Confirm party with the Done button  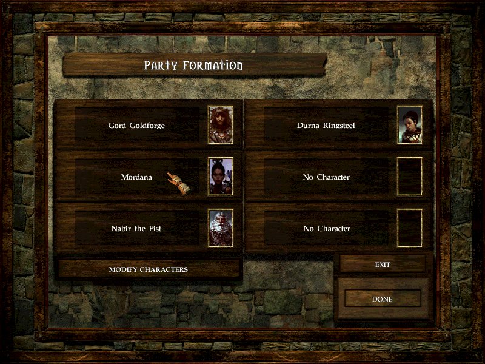(x=383, y=298)
